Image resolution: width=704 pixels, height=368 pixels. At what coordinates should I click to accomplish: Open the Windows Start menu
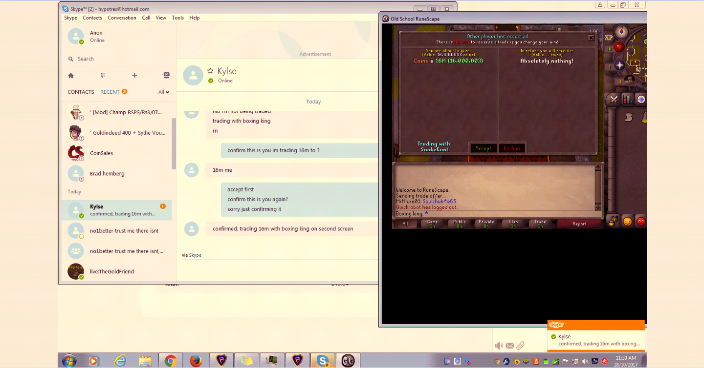69,361
